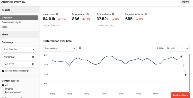The width and height of the screenshot is (193, 98).
Task: Click info icon beside Engaged audience
Action: pyautogui.click(x=145, y=14)
